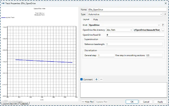Toggle the Comment checkbox
169x106 pixels.
tap(81, 79)
